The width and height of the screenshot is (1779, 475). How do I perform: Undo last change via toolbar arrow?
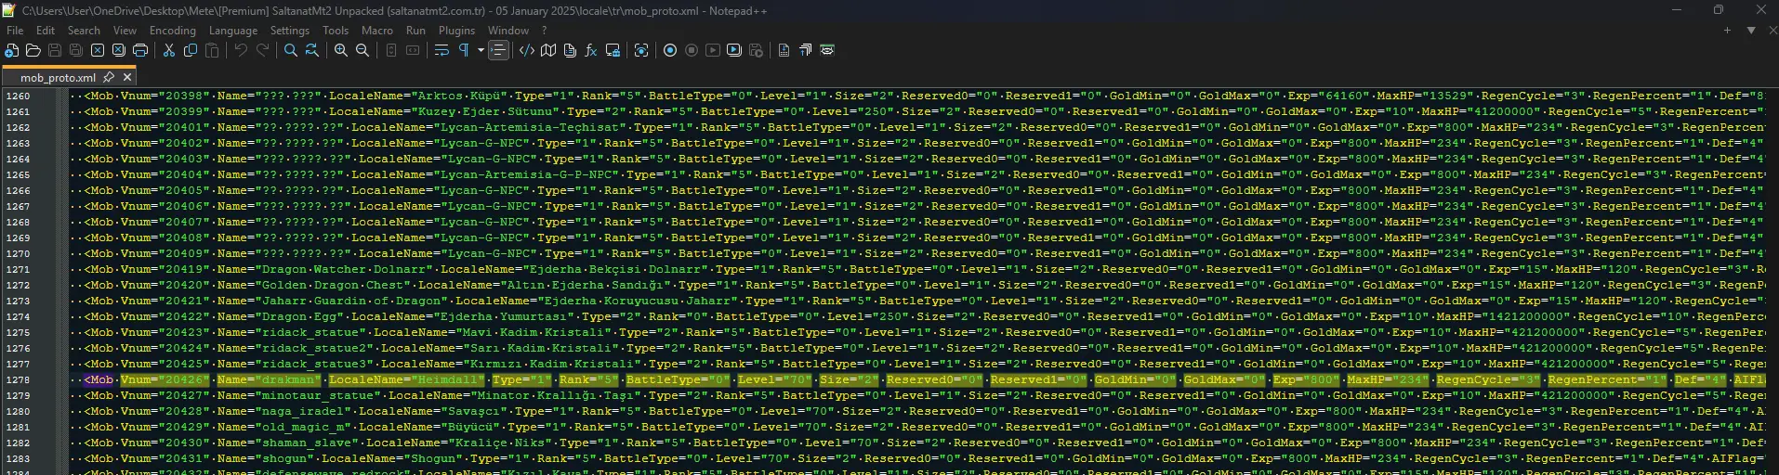[x=241, y=50]
